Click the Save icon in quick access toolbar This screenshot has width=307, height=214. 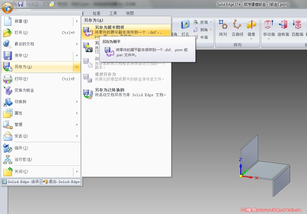pos(20,4)
